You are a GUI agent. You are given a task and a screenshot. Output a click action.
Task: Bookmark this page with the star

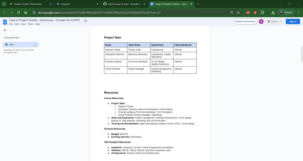click(x=238, y=12)
